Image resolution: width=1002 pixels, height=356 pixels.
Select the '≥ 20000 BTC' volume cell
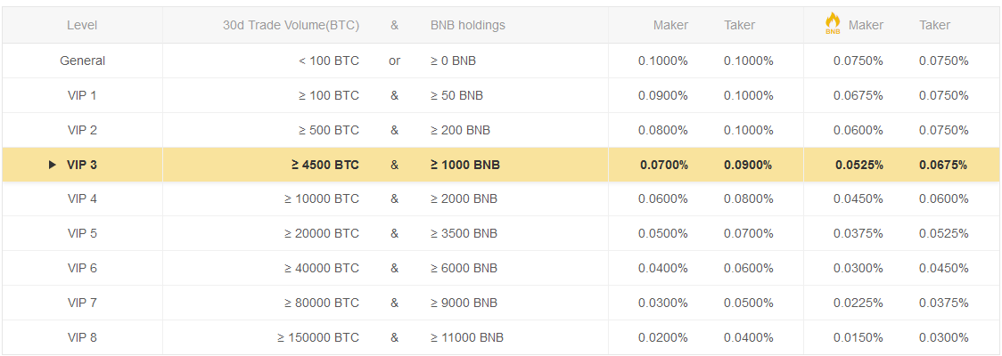pyautogui.click(x=322, y=233)
